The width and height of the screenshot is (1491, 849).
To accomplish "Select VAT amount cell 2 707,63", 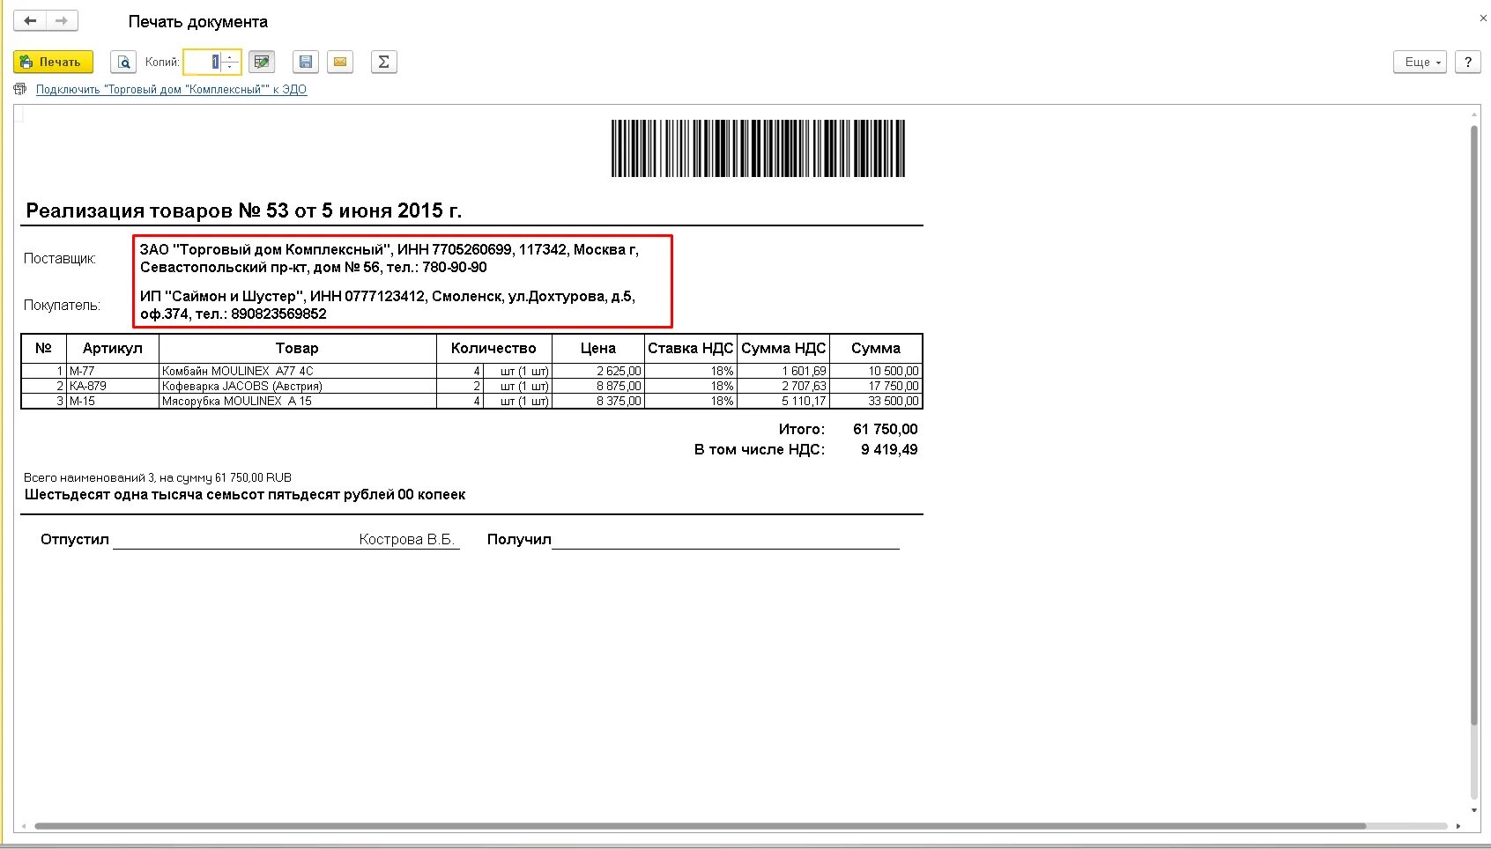I will tap(783, 386).
